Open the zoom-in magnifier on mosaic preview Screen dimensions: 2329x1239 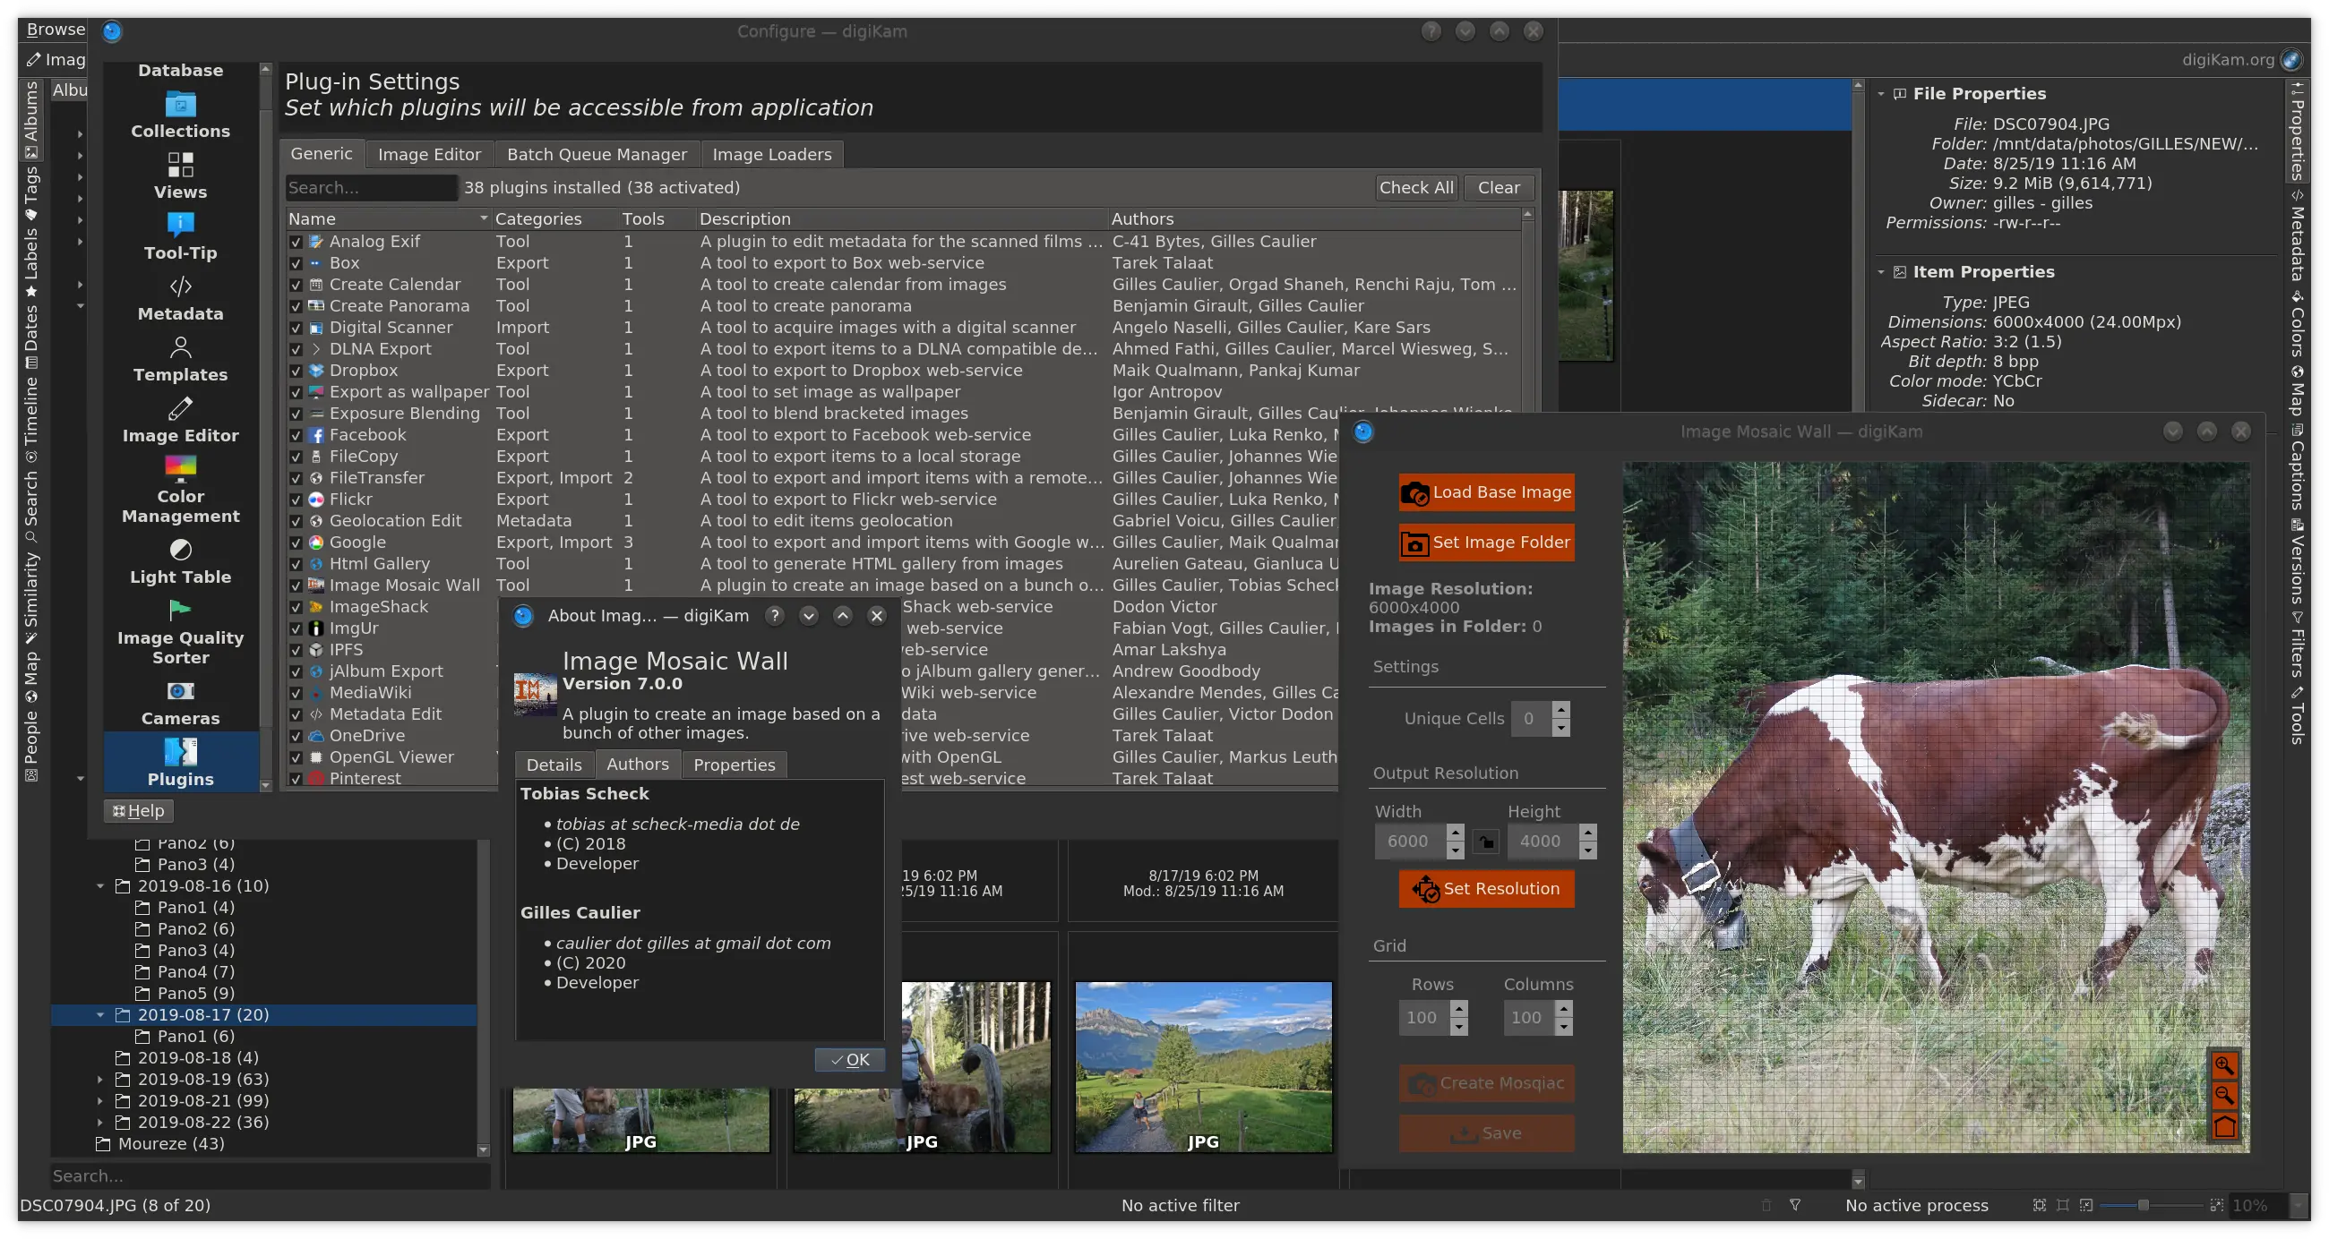coord(2227,1064)
